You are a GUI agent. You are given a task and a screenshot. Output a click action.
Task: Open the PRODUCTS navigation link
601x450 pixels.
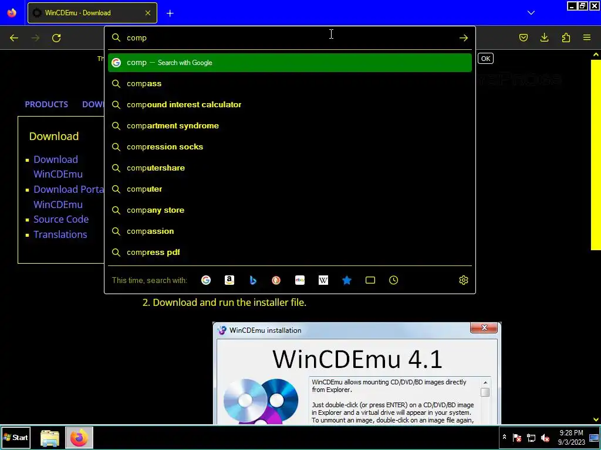(46, 104)
